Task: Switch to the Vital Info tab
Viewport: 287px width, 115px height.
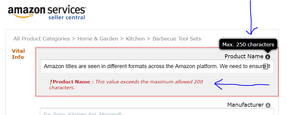Action: [x=18, y=54]
